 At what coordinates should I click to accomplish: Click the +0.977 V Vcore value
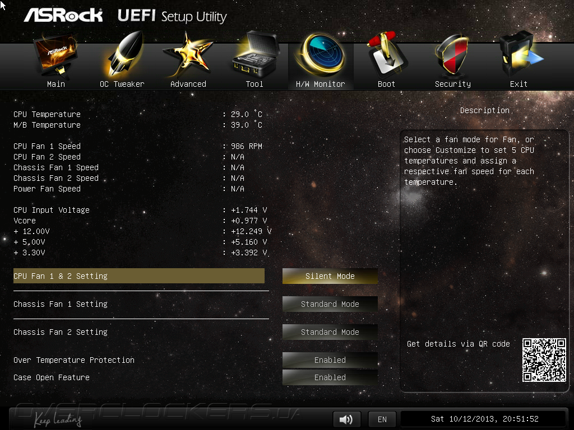point(249,221)
